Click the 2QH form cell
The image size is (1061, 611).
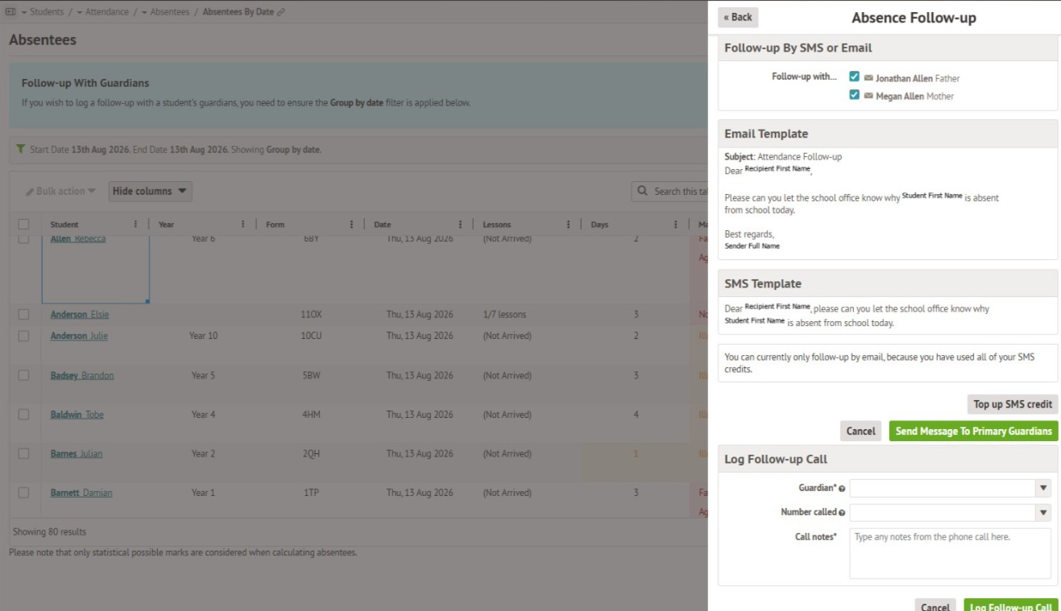(x=311, y=453)
